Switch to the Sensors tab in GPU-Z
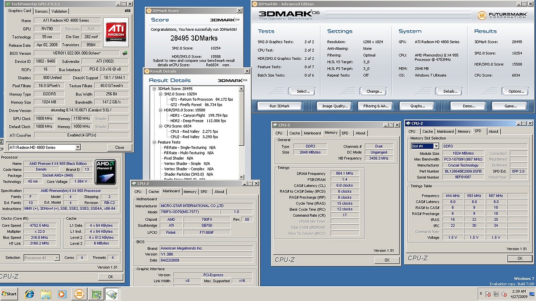The height and width of the screenshot is (301, 536). pyautogui.click(x=41, y=11)
